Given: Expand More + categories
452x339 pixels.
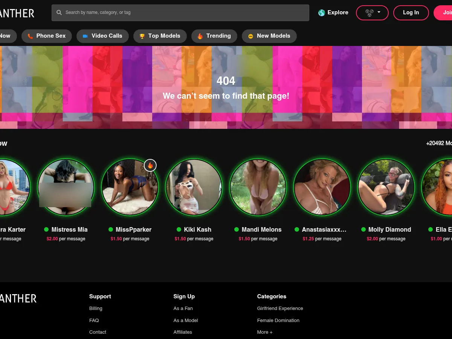Looking at the screenshot, I should pyautogui.click(x=265, y=332).
